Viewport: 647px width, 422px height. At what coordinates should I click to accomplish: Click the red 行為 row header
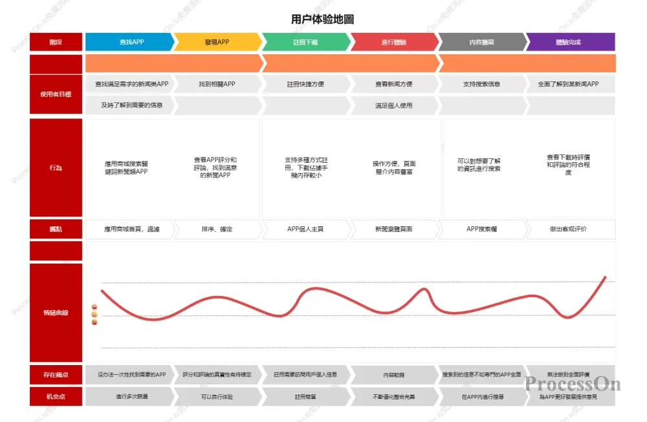point(56,168)
